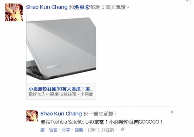Click 推廣 to promote the post
The image size is (194, 137).
tap(79, 130)
